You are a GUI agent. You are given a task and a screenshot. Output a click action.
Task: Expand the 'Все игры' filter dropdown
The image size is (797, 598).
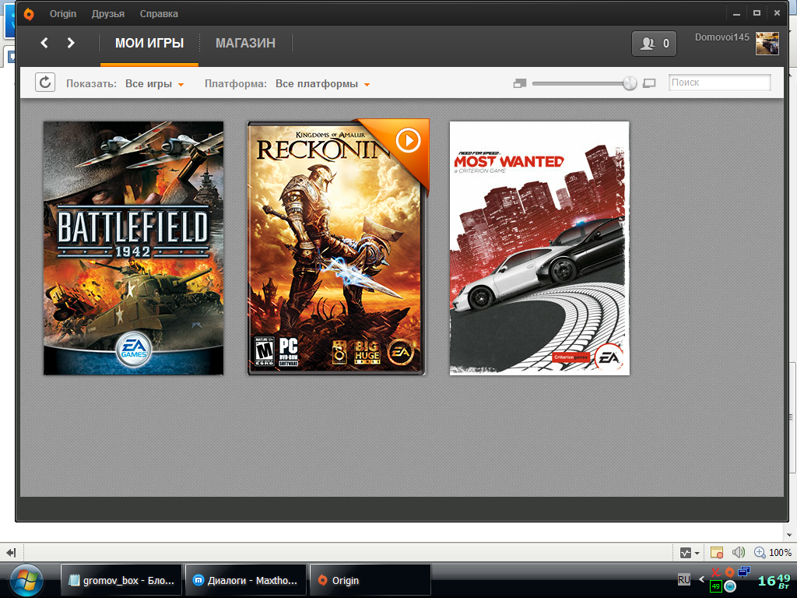tap(154, 84)
